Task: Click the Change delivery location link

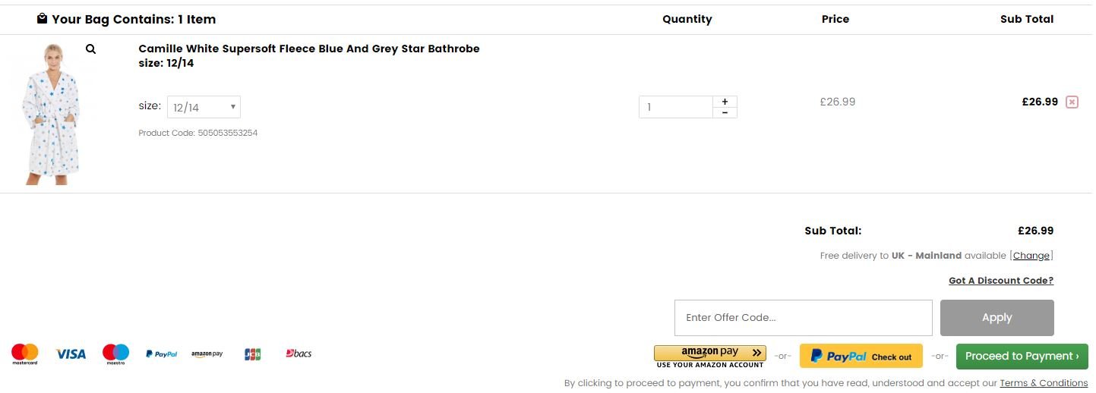Action: pyautogui.click(x=1031, y=256)
